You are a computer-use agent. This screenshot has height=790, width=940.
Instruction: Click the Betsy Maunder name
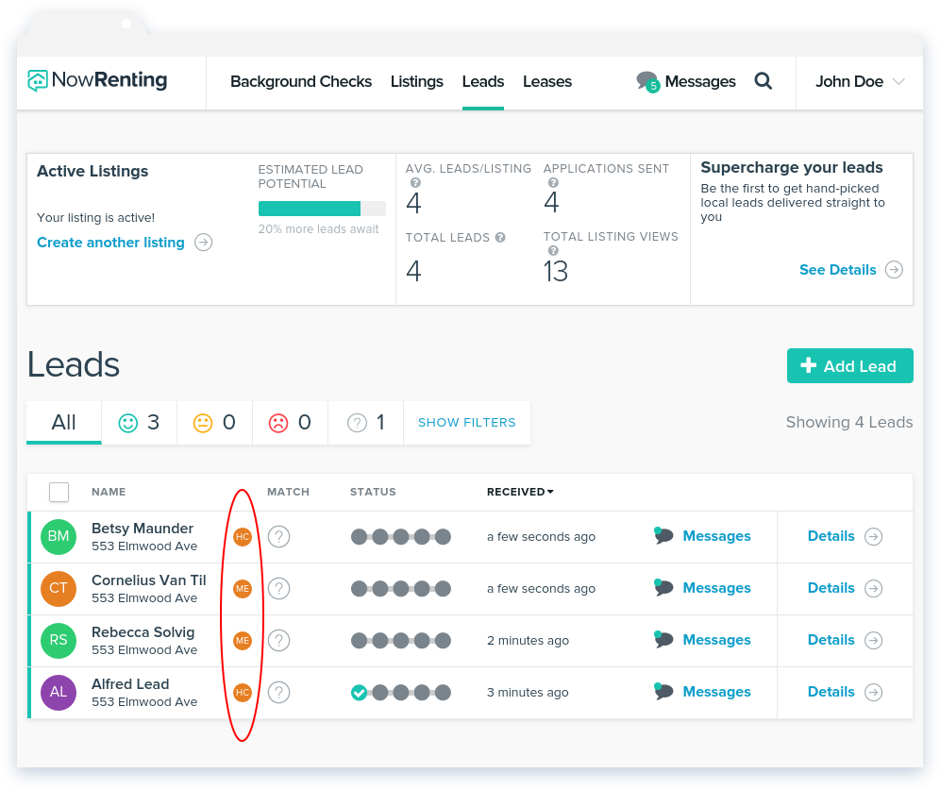click(x=143, y=528)
